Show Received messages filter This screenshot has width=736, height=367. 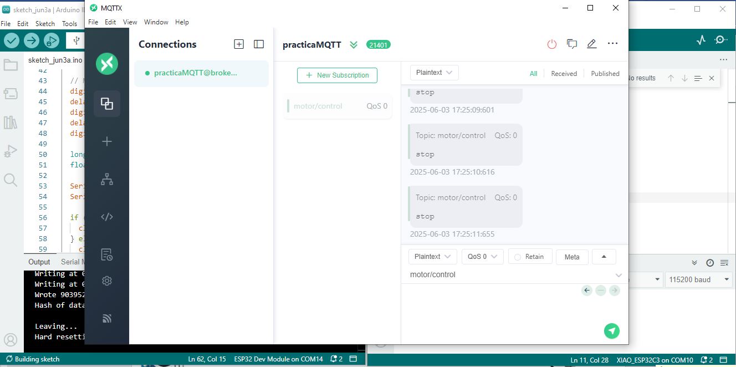(x=564, y=73)
